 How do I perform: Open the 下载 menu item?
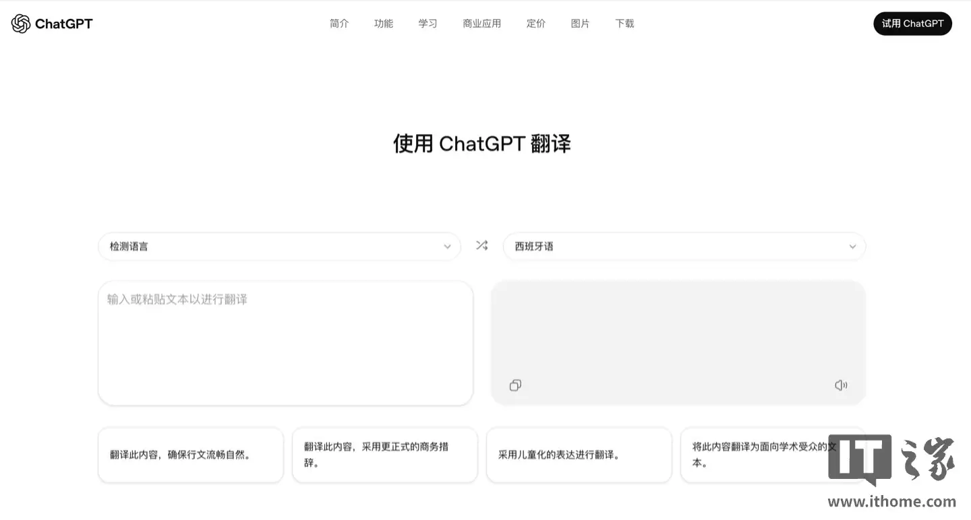pyautogui.click(x=624, y=23)
